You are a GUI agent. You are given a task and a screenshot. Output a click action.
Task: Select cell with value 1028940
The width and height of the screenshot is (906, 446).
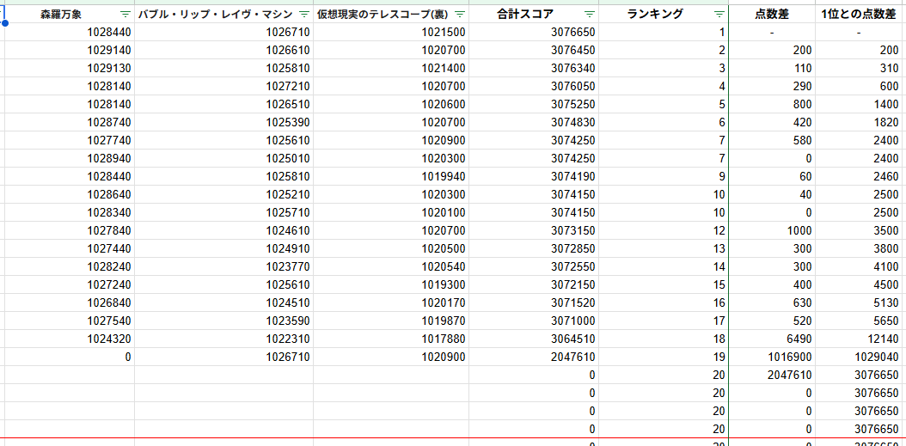point(70,158)
